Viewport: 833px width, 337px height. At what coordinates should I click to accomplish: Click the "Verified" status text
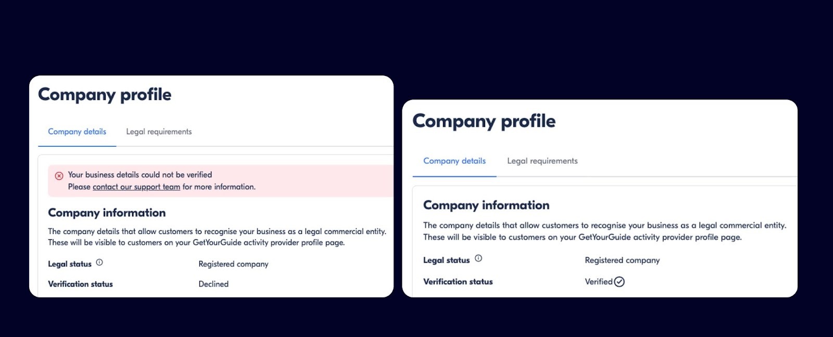coord(599,282)
